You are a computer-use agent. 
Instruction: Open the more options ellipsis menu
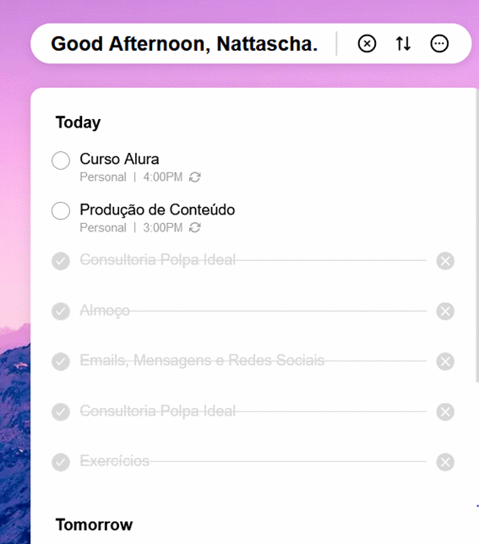click(x=439, y=44)
